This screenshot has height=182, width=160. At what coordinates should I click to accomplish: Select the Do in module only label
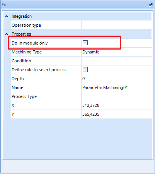click(x=30, y=43)
